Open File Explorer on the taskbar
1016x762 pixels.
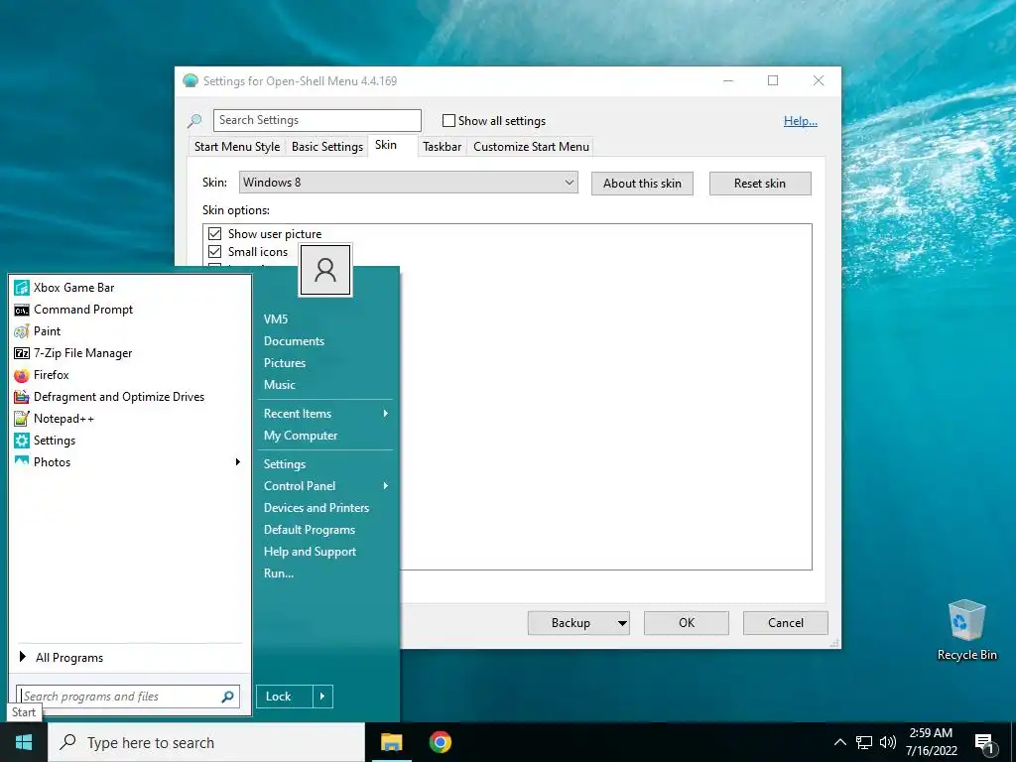(391, 742)
